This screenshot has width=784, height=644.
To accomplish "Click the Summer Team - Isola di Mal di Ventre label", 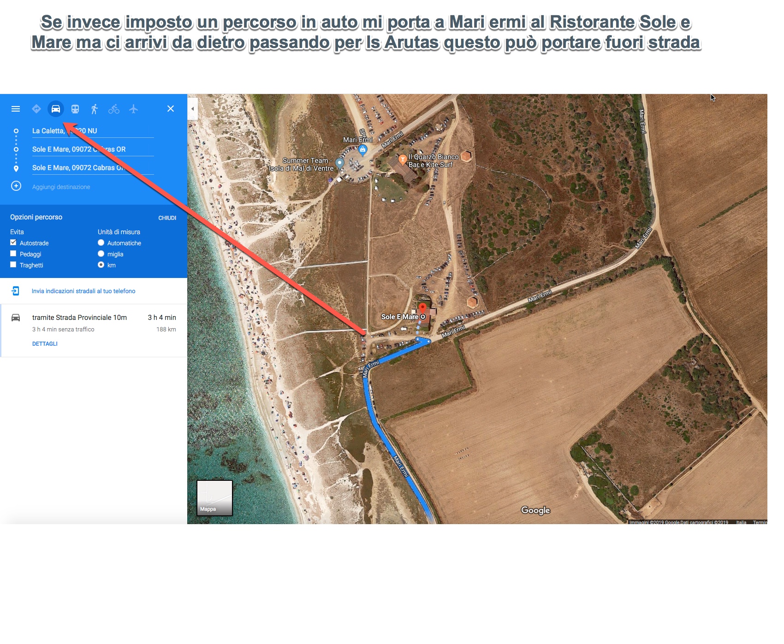I will (302, 165).
